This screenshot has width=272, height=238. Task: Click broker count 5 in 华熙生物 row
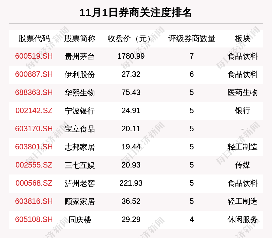[x=192, y=92]
